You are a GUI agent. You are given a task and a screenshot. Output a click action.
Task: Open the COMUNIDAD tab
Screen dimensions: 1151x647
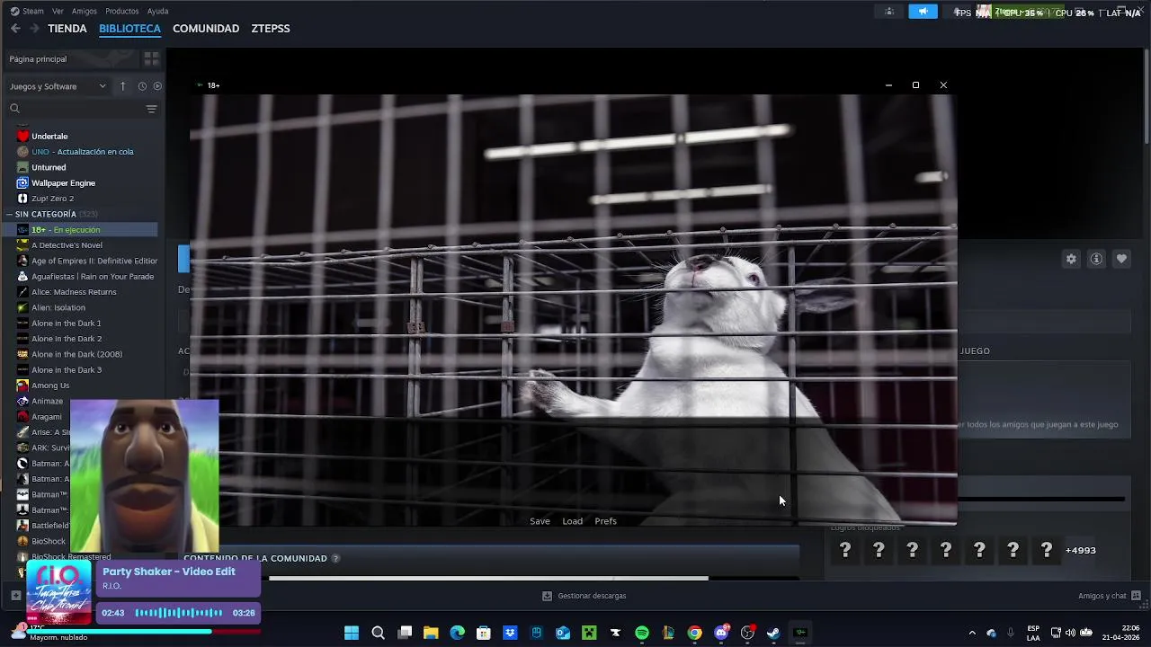point(206,29)
